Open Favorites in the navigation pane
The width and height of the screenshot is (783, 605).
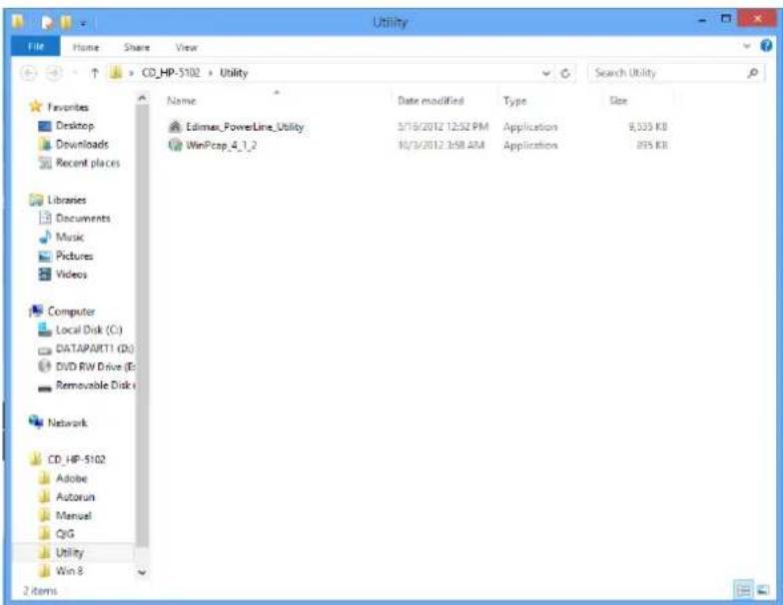click(x=68, y=107)
